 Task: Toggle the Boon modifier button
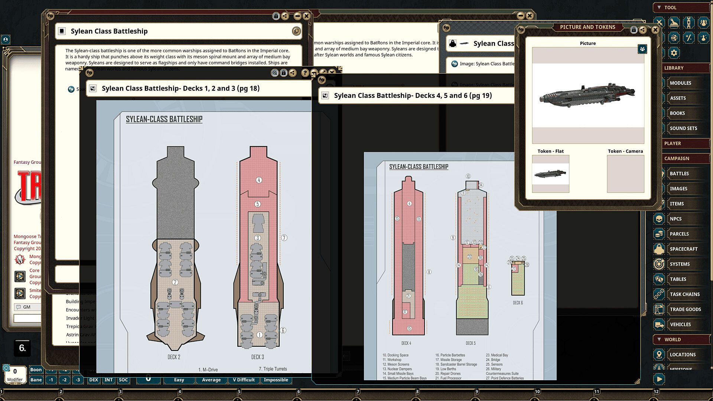click(x=36, y=369)
